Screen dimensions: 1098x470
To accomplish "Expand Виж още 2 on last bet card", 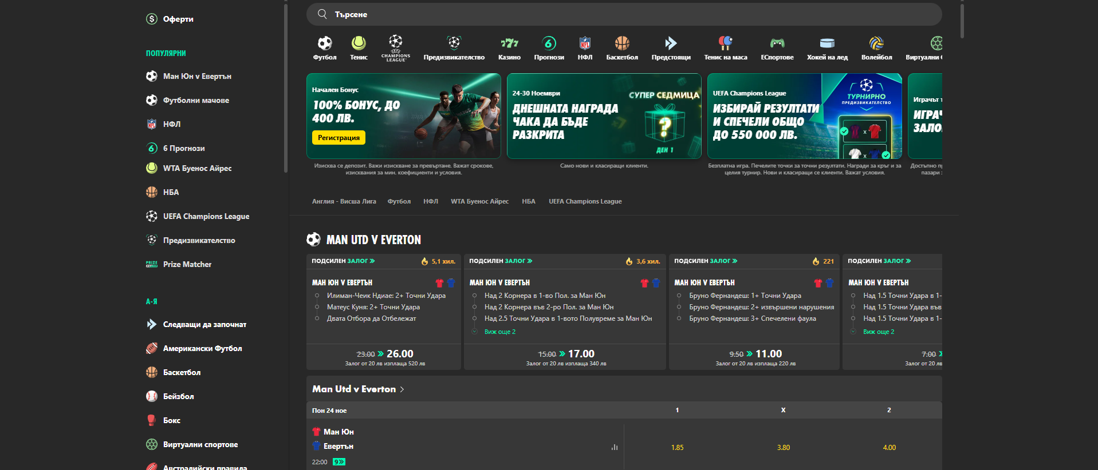I will [878, 332].
